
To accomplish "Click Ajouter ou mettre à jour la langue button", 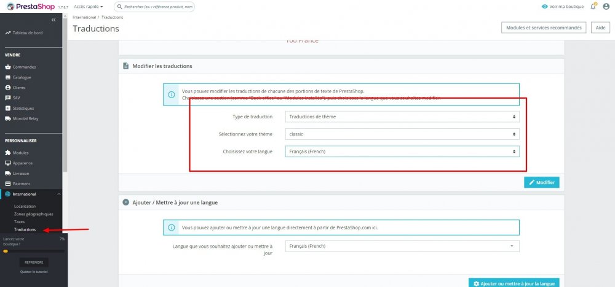I will [514, 283].
